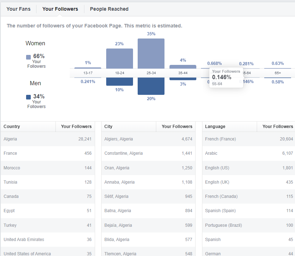Click the Women legend color swatch
This screenshot has width=295, height=256.
(x=29, y=57)
